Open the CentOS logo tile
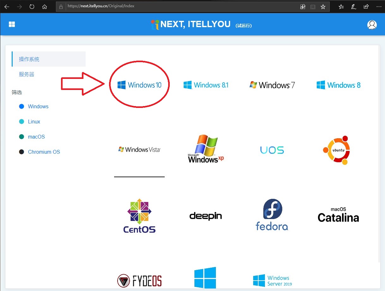Image resolution: width=385 pixels, height=291 pixels. 139,216
